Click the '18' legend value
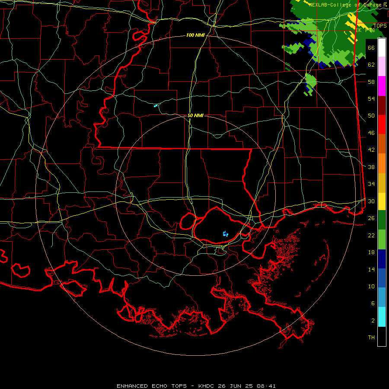 (x=371, y=252)
